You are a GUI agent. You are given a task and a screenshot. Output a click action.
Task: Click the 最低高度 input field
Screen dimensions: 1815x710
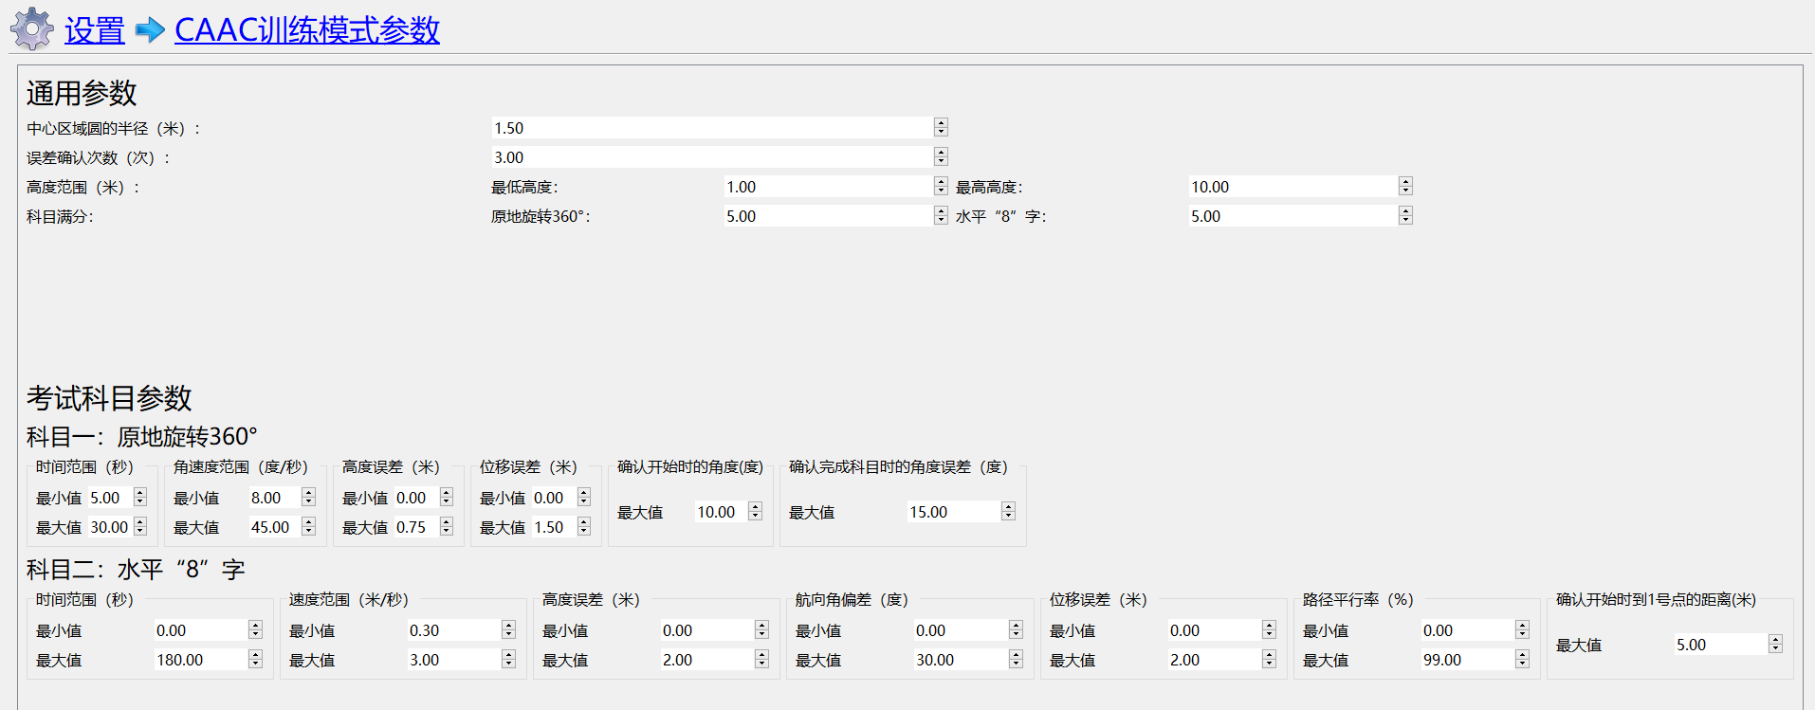[x=828, y=187]
